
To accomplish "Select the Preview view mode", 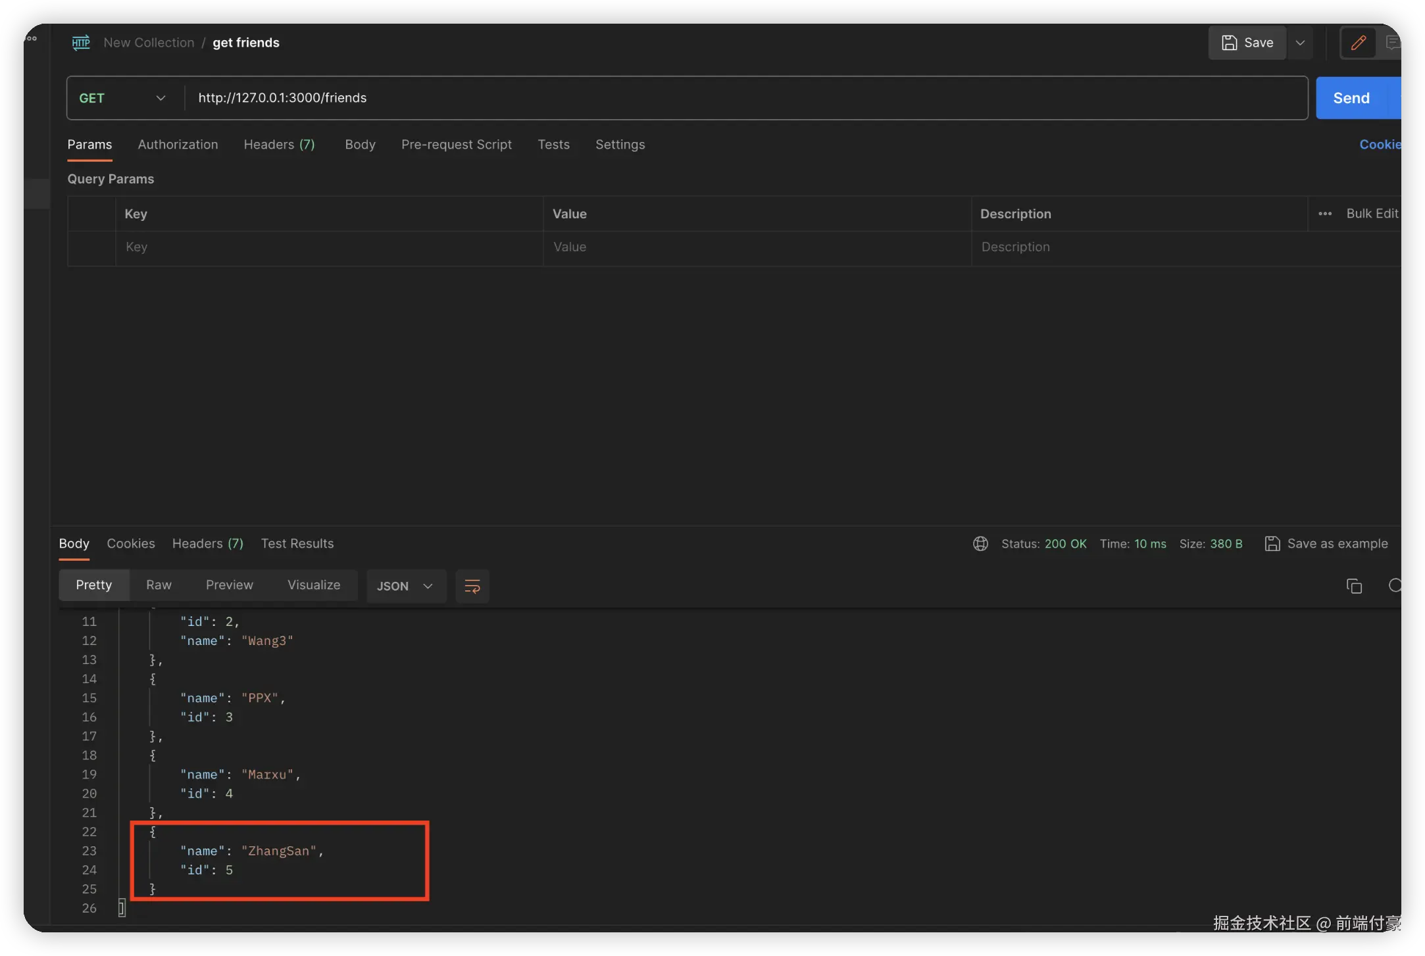I will (229, 585).
